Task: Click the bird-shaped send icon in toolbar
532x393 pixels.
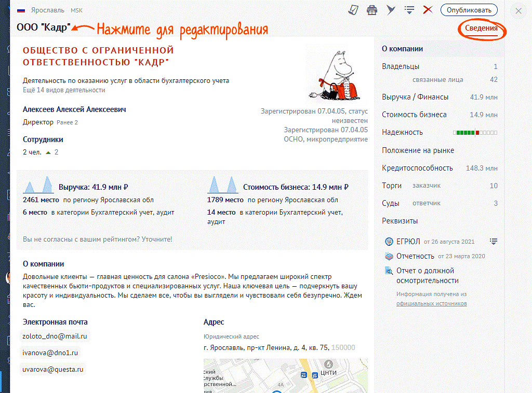Action: click(391, 10)
